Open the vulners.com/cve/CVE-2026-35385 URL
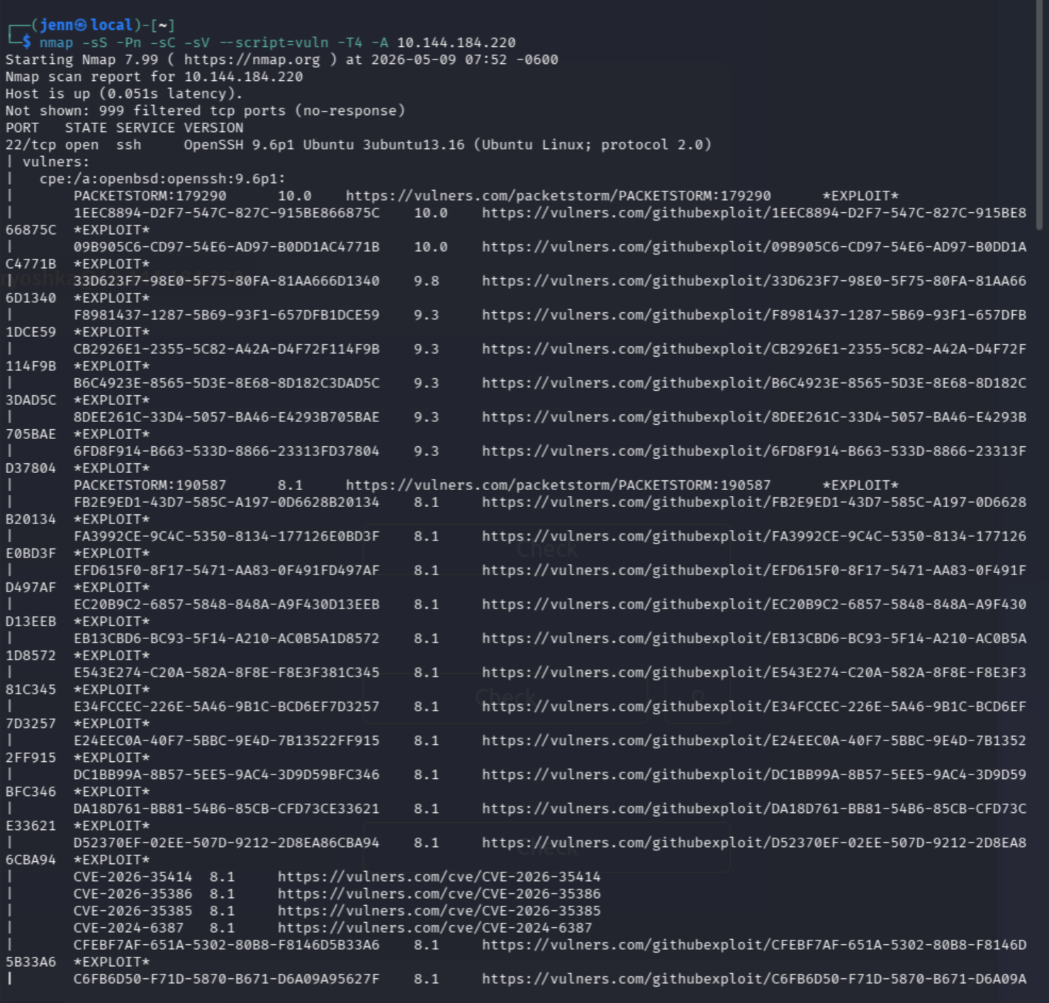 [x=439, y=911]
